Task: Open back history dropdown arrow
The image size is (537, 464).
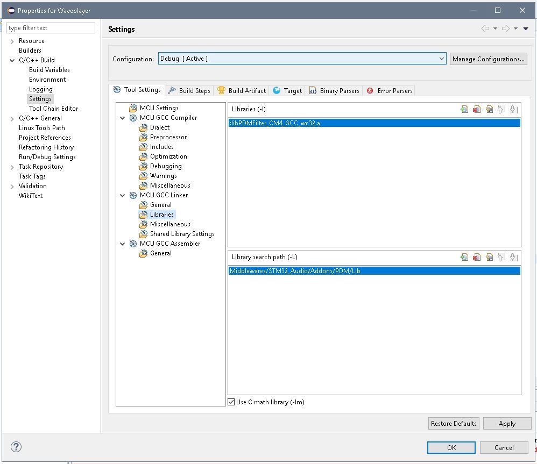Action: 495,28
